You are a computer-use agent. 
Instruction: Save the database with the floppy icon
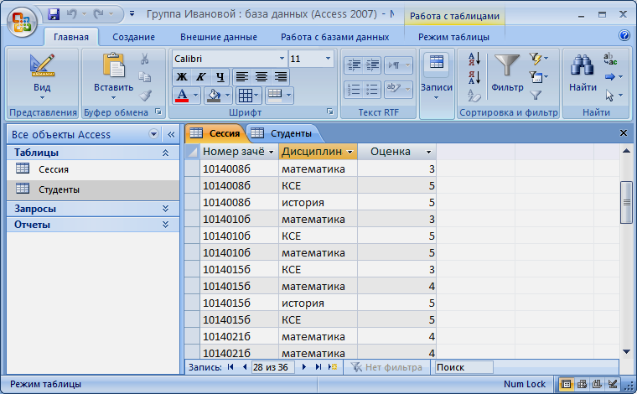[54, 14]
